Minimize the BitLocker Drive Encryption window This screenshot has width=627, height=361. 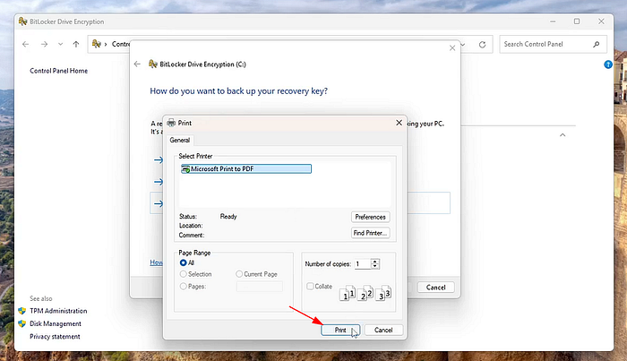pyautogui.click(x=553, y=21)
